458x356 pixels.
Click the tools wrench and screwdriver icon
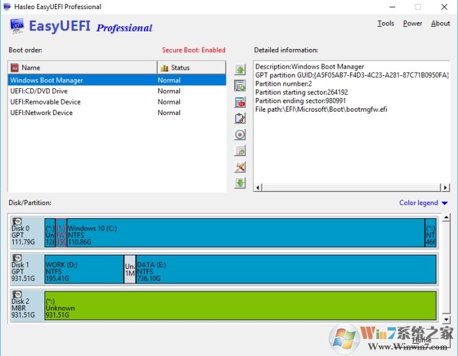pyautogui.click(x=240, y=167)
